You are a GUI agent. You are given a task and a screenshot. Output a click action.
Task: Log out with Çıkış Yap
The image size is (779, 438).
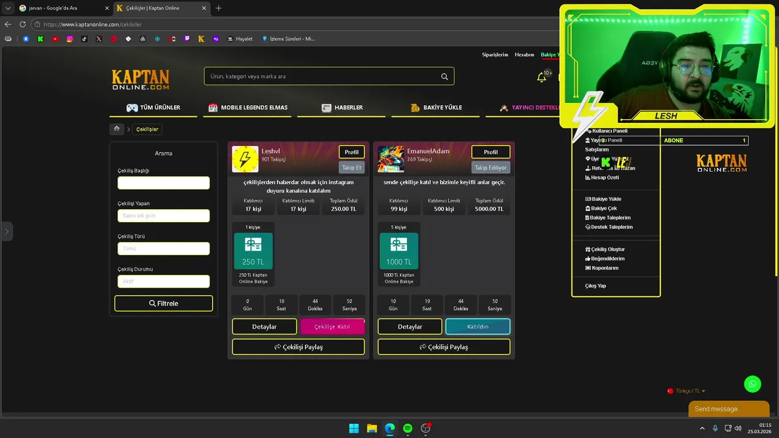tap(595, 286)
